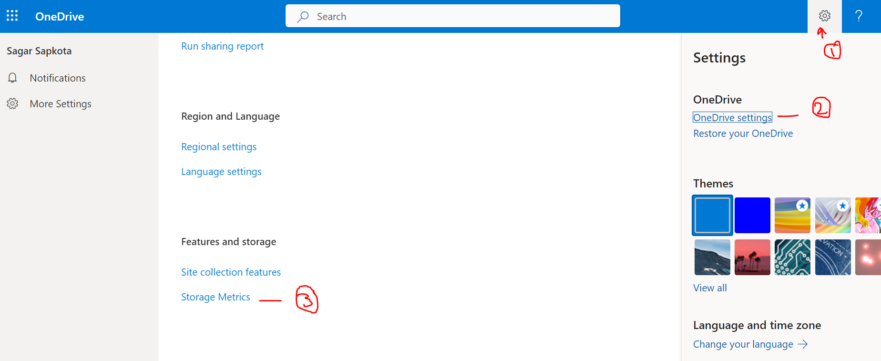This screenshot has width=881, height=361.
Task: View all themes link
Action: click(710, 288)
